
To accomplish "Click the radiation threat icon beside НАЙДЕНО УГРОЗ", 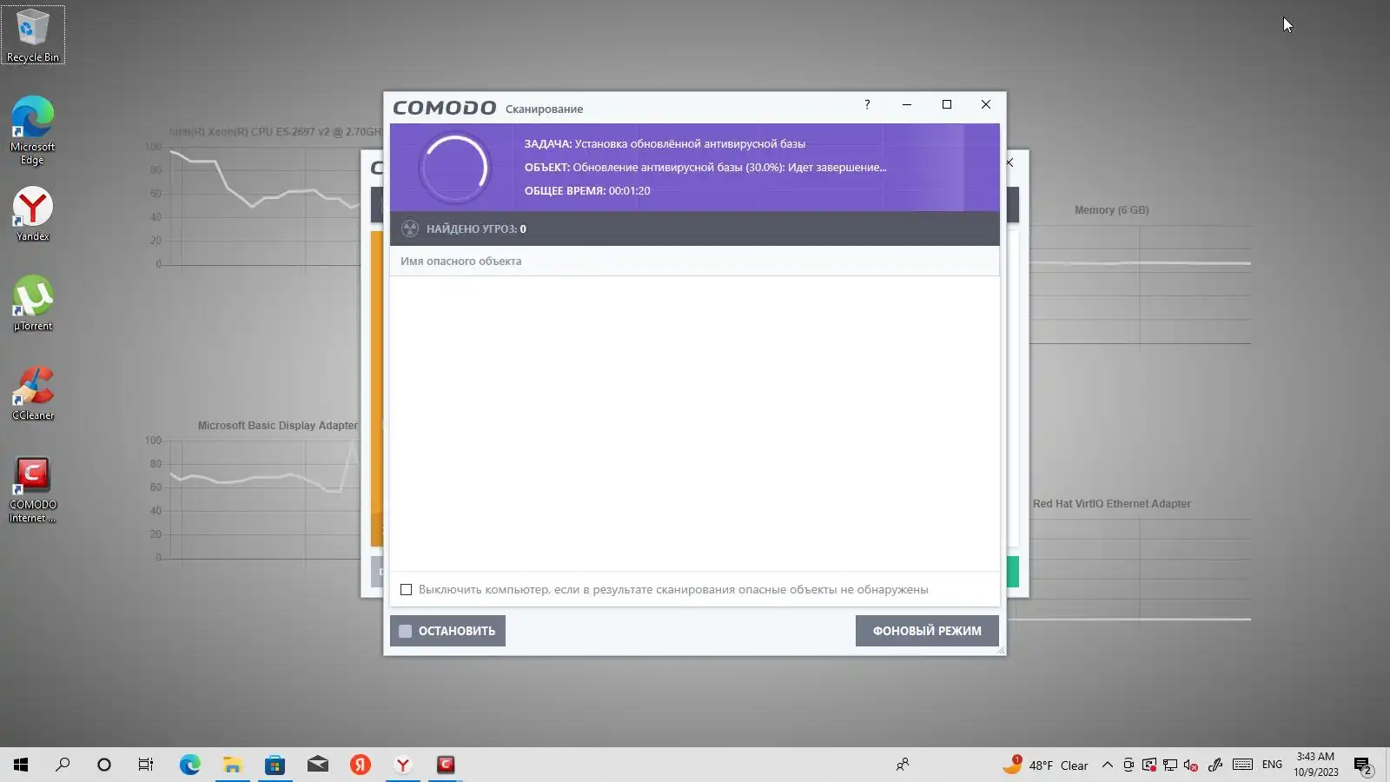I will pos(410,229).
